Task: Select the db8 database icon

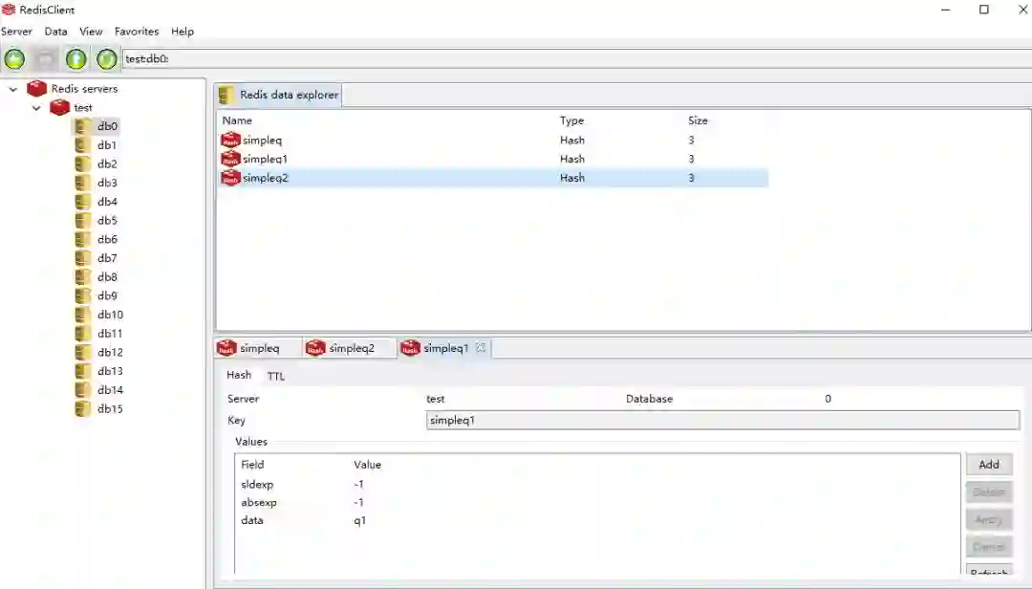Action: tap(83, 276)
